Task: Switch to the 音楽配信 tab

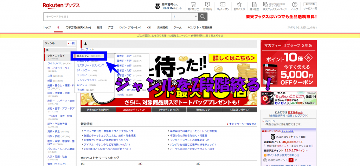Action: tap(162, 27)
